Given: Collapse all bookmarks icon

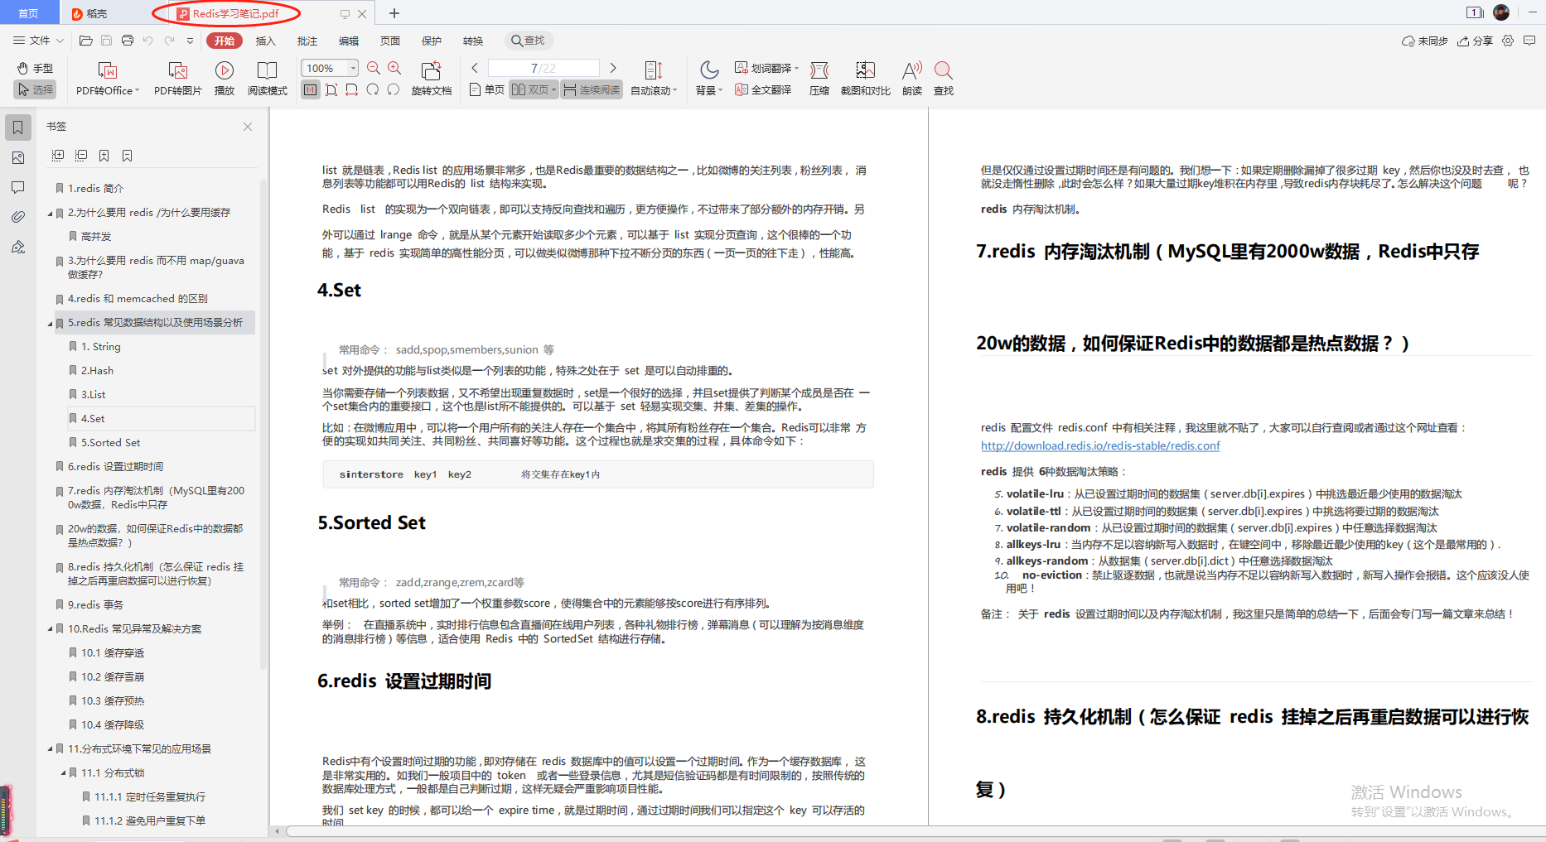Looking at the screenshot, I should (81, 156).
